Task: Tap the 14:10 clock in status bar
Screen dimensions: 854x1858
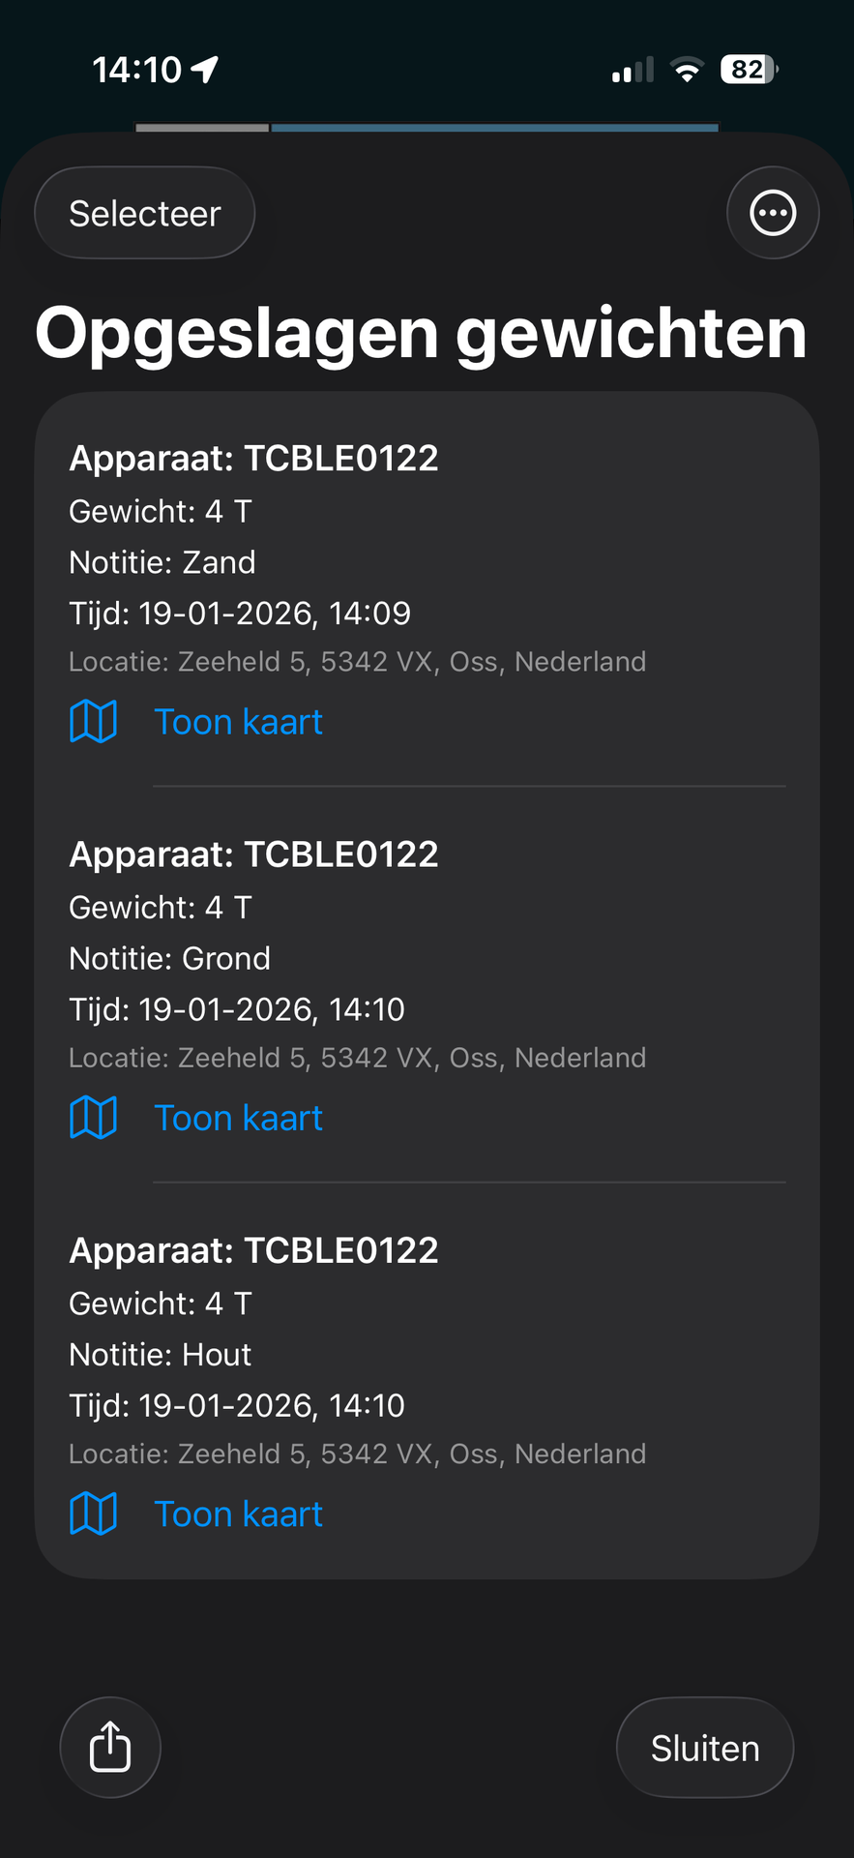Action: click(136, 70)
